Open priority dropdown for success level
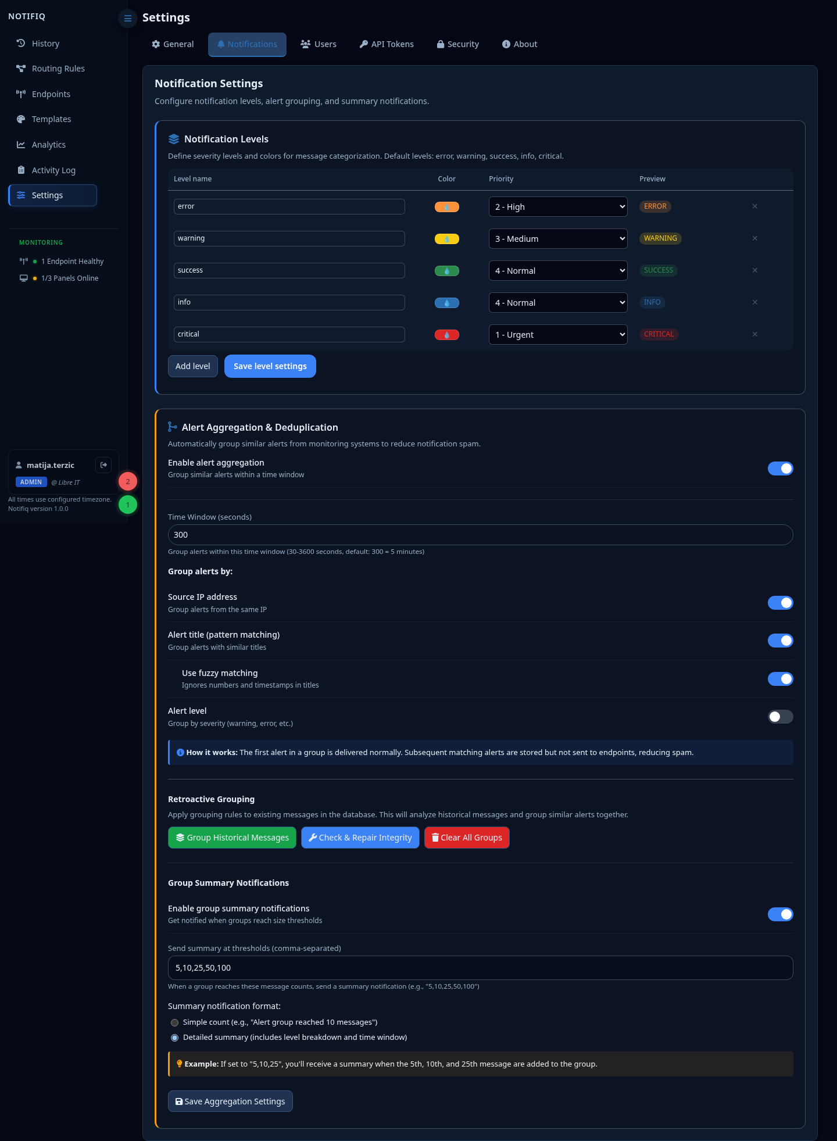Image resolution: width=837 pixels, height=1141 pixels. pyautogui.click(x=558, y=271)
